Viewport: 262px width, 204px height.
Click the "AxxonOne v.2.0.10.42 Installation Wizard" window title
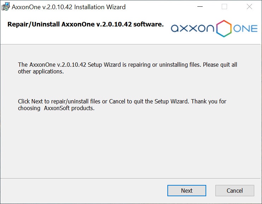pyautogui.click(x=69, y=7)
